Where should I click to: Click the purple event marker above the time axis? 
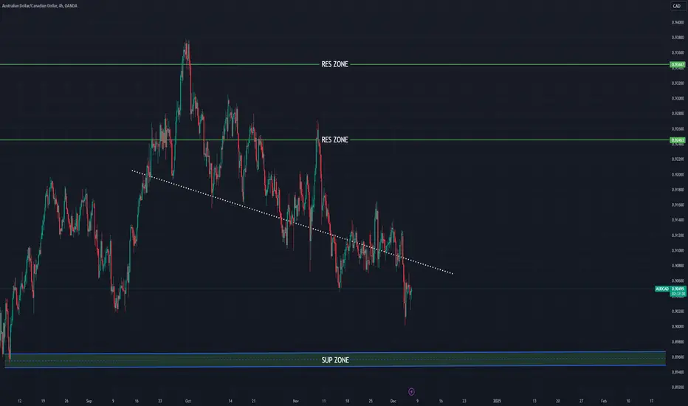point(411,391)
